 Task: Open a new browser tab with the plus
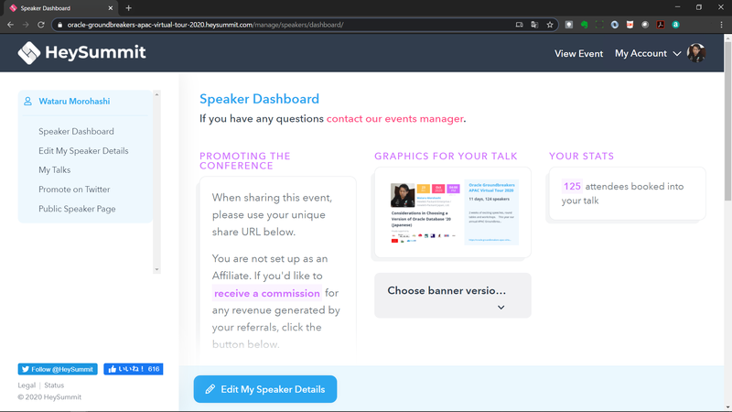click(x=128, y=8)
